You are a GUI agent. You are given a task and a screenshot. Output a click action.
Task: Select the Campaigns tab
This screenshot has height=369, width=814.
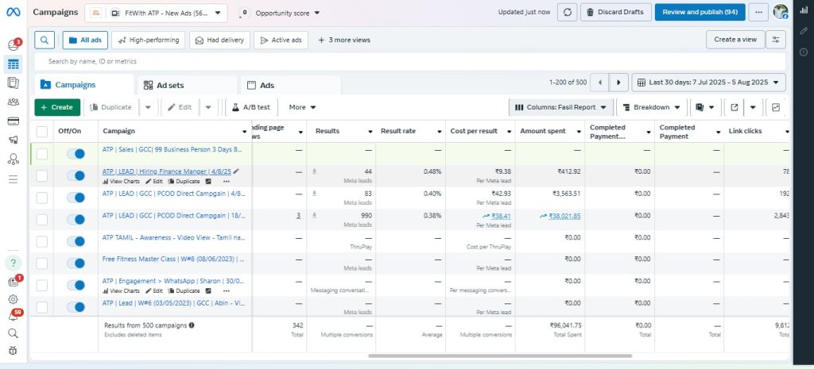pyautogui.click(x=84, y=85)
